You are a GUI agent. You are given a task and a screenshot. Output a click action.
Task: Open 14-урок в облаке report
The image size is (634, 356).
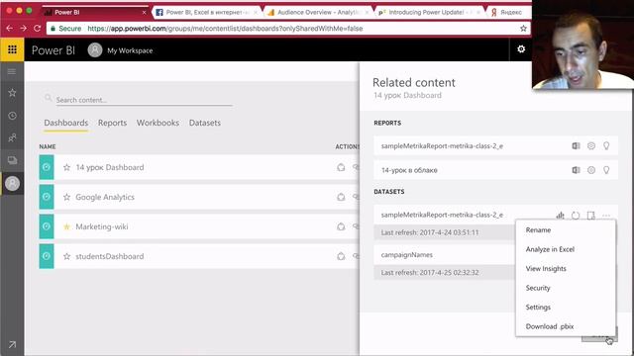[x=409, y=170]
